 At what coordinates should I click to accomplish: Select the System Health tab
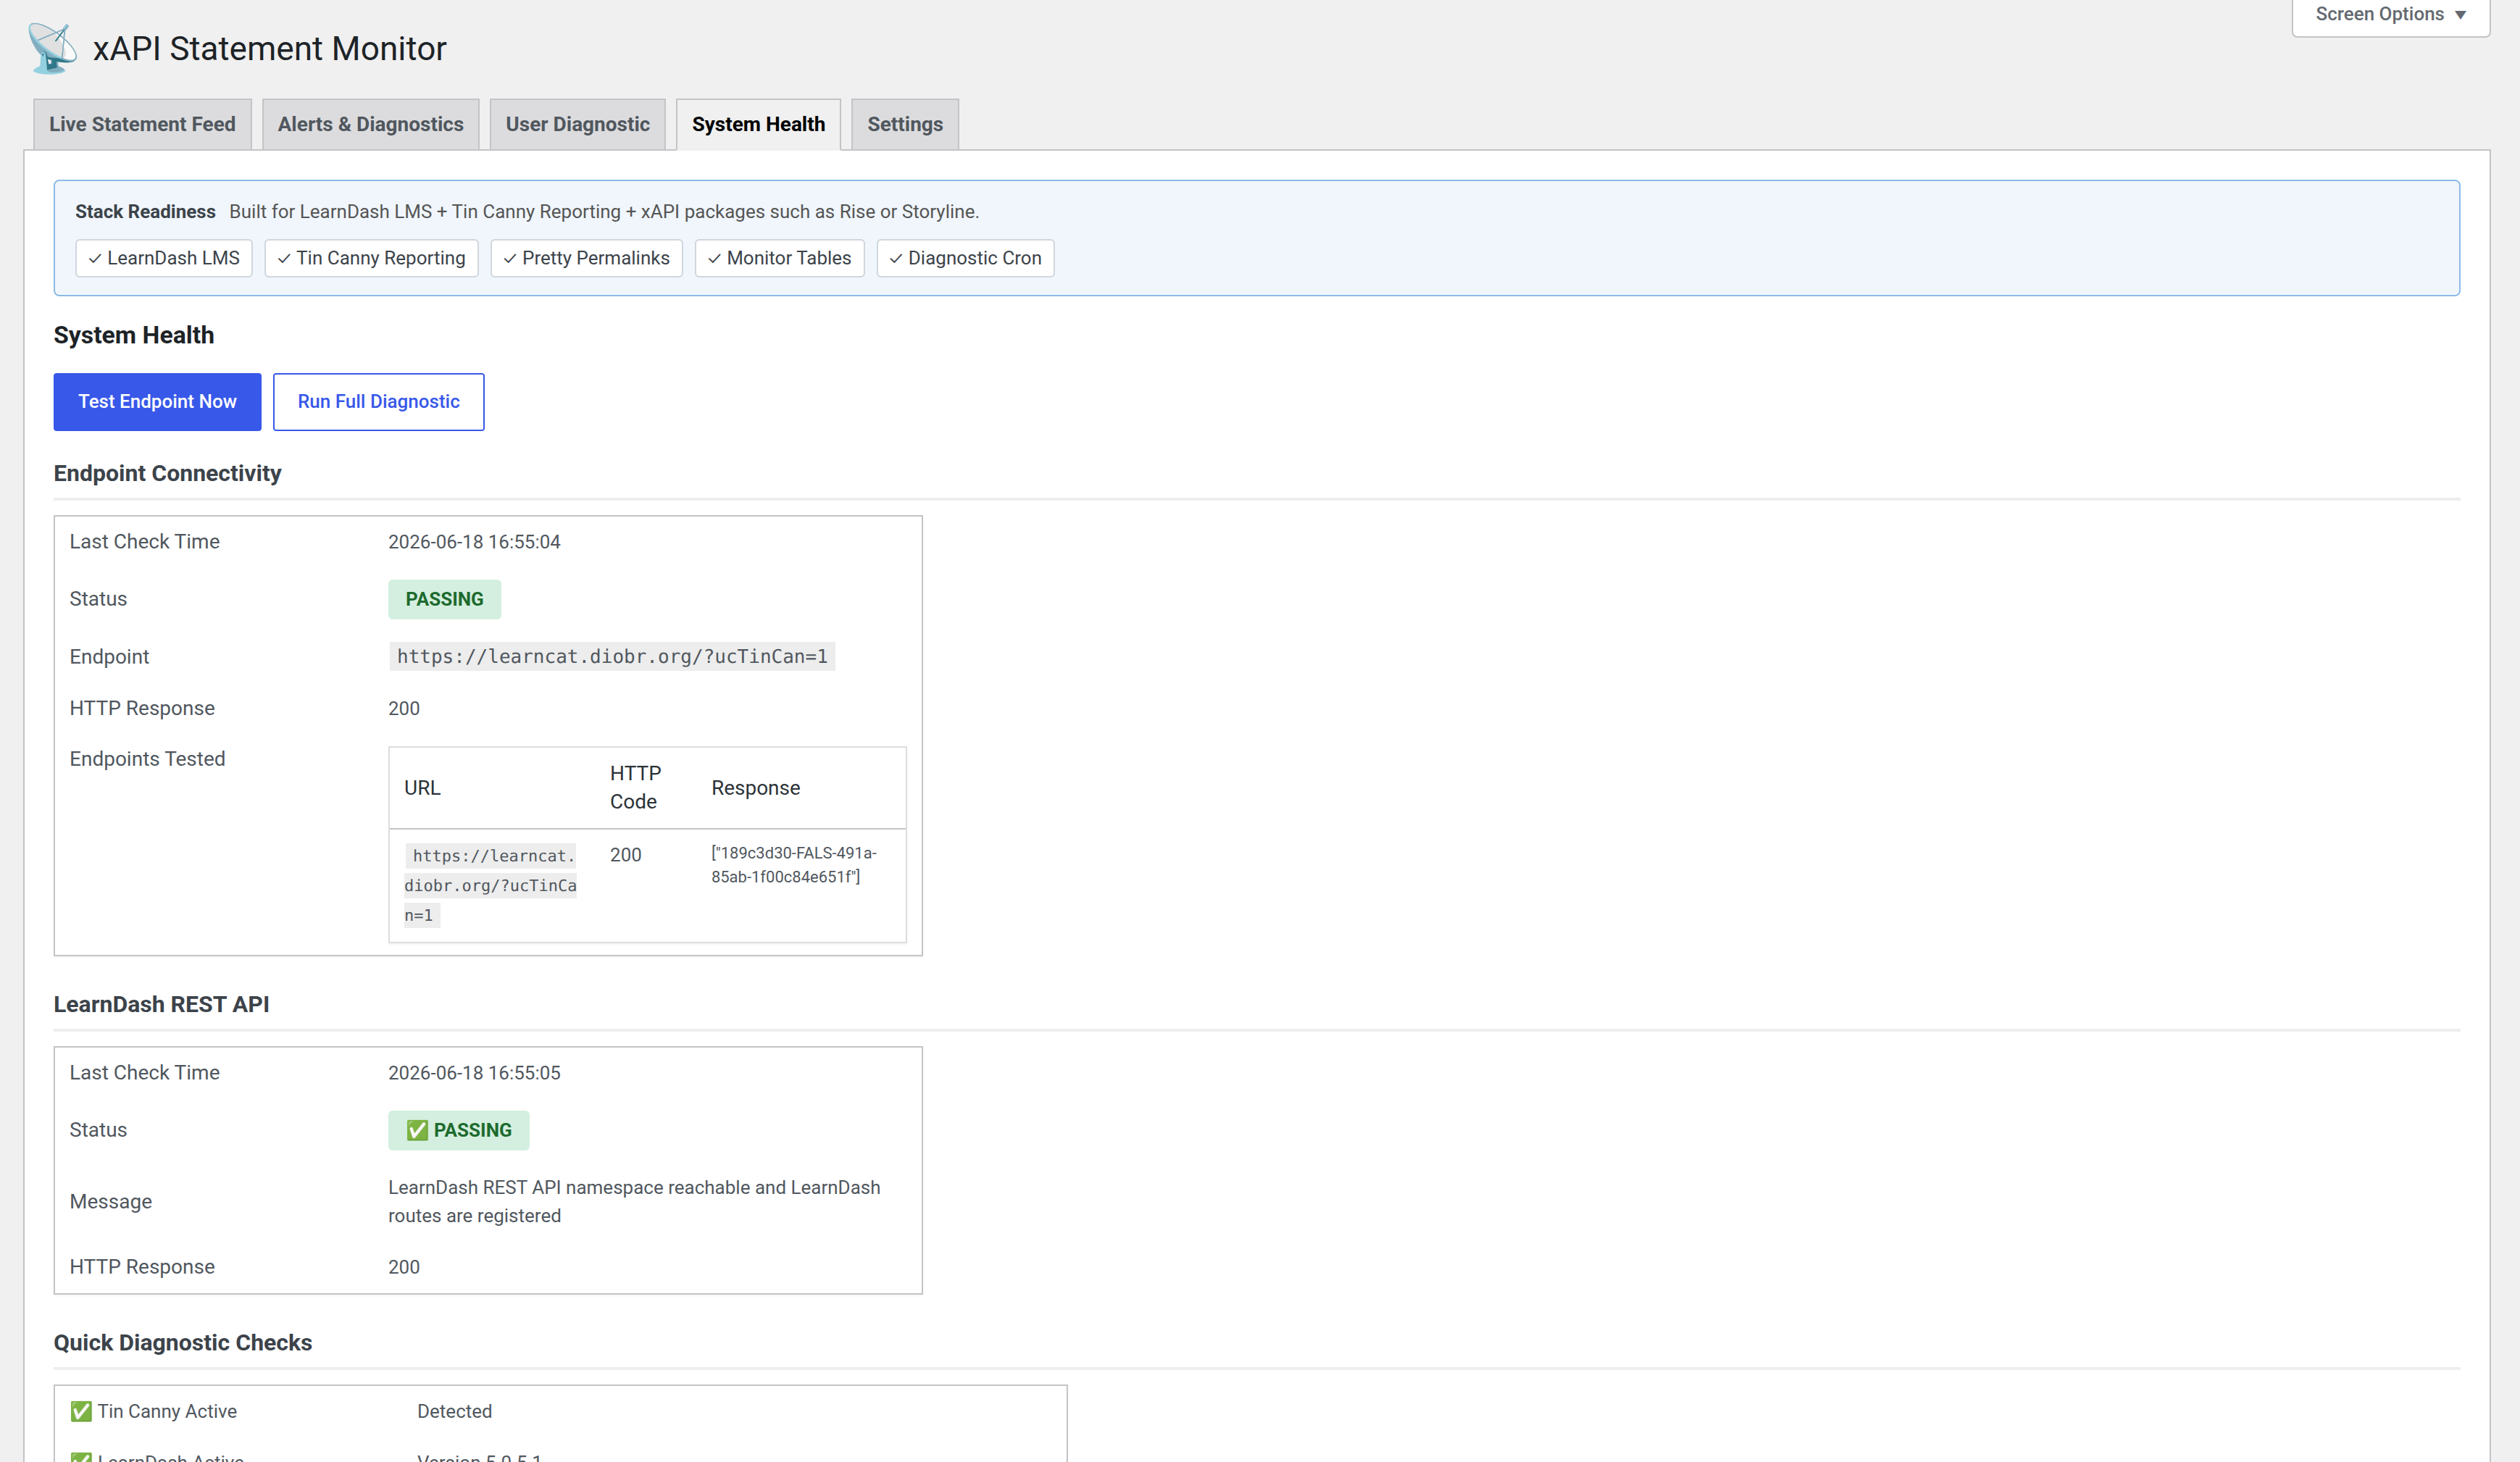point(758,124)
